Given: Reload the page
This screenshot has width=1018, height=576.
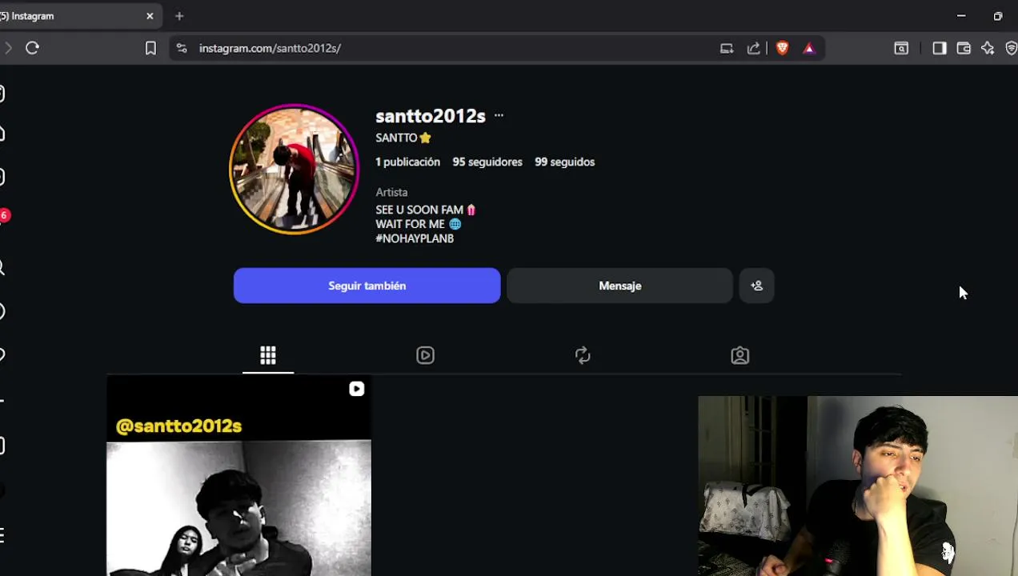Looking at the screenshot, I should (x=32, y=48).
